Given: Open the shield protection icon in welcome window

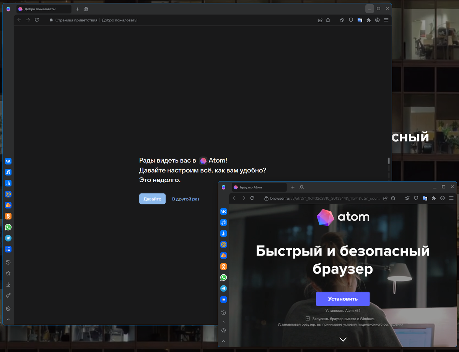Looking at the screenshot, I should click(x=351, y=20).
